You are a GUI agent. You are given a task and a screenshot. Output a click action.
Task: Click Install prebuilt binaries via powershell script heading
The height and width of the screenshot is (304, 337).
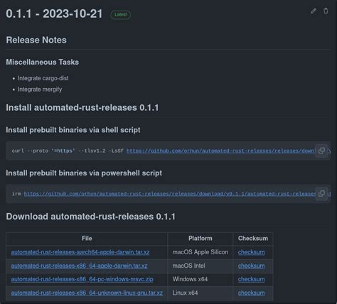click(x=84, y=173)
